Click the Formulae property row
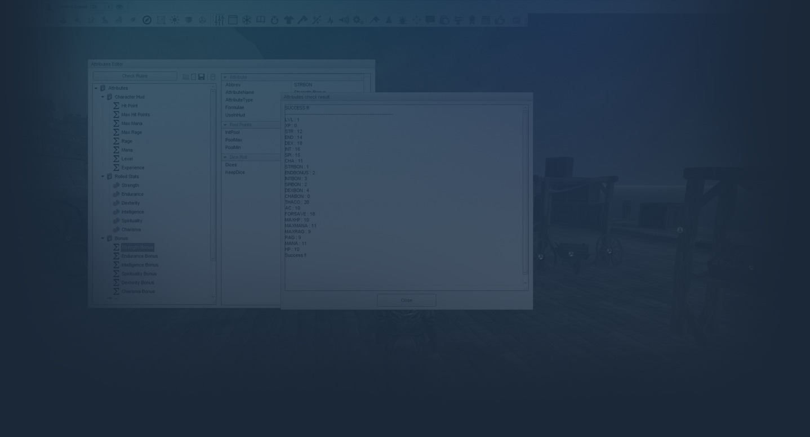Screen dimensions: 810x437 (x=235, y=107)
